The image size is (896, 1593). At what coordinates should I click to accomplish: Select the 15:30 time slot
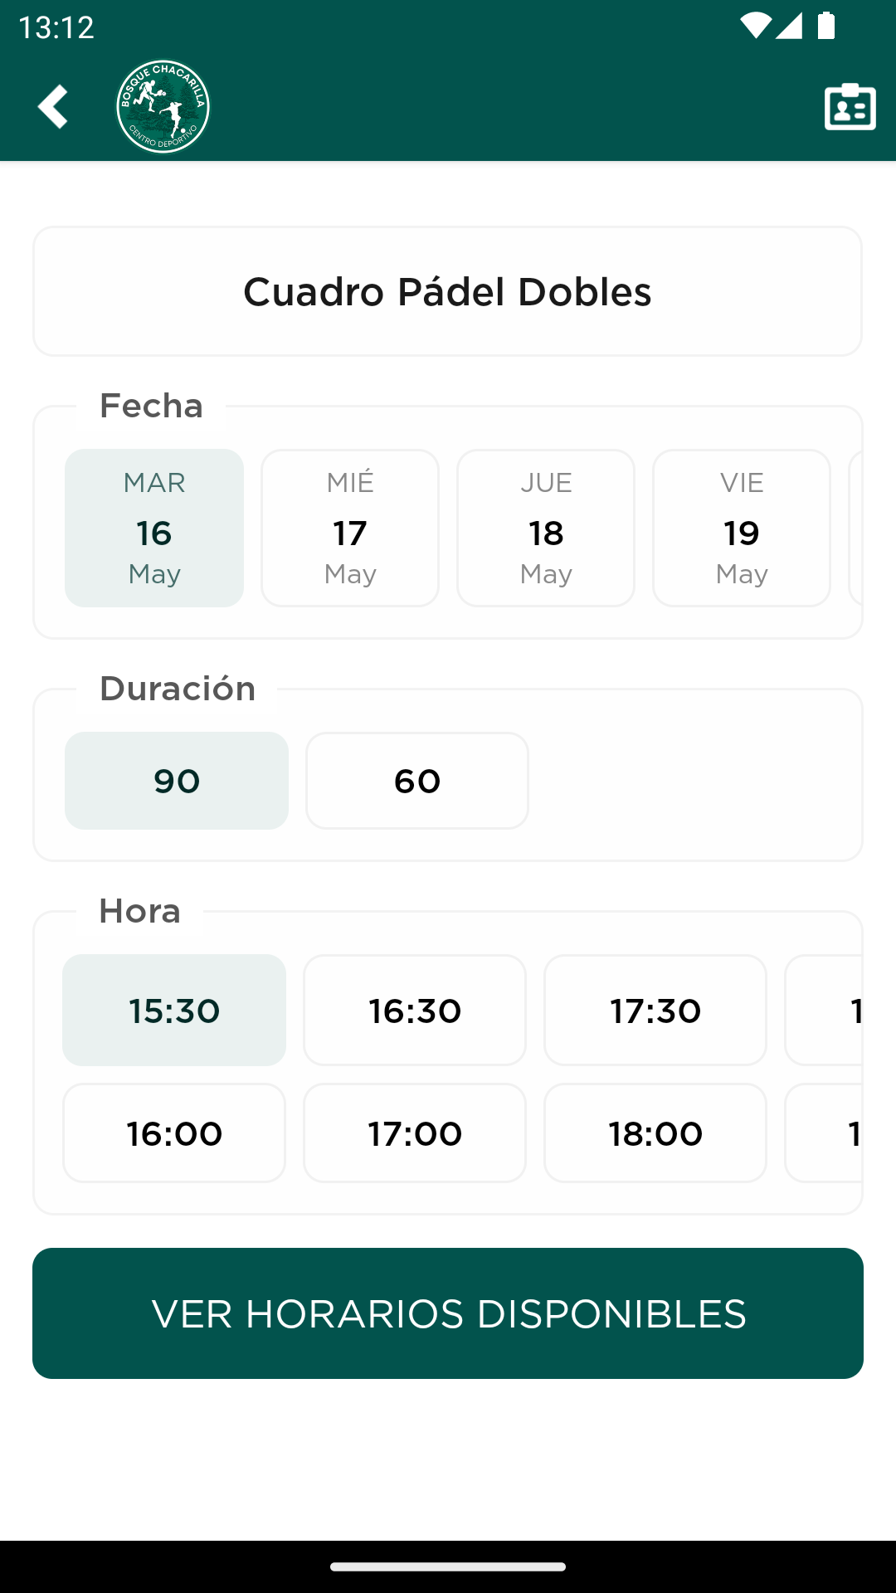click(x=174, y=1010)
